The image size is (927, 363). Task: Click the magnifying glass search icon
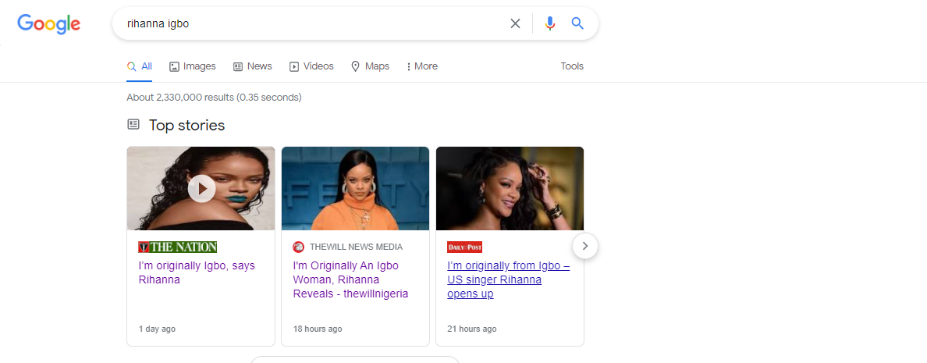pos(577,23)
